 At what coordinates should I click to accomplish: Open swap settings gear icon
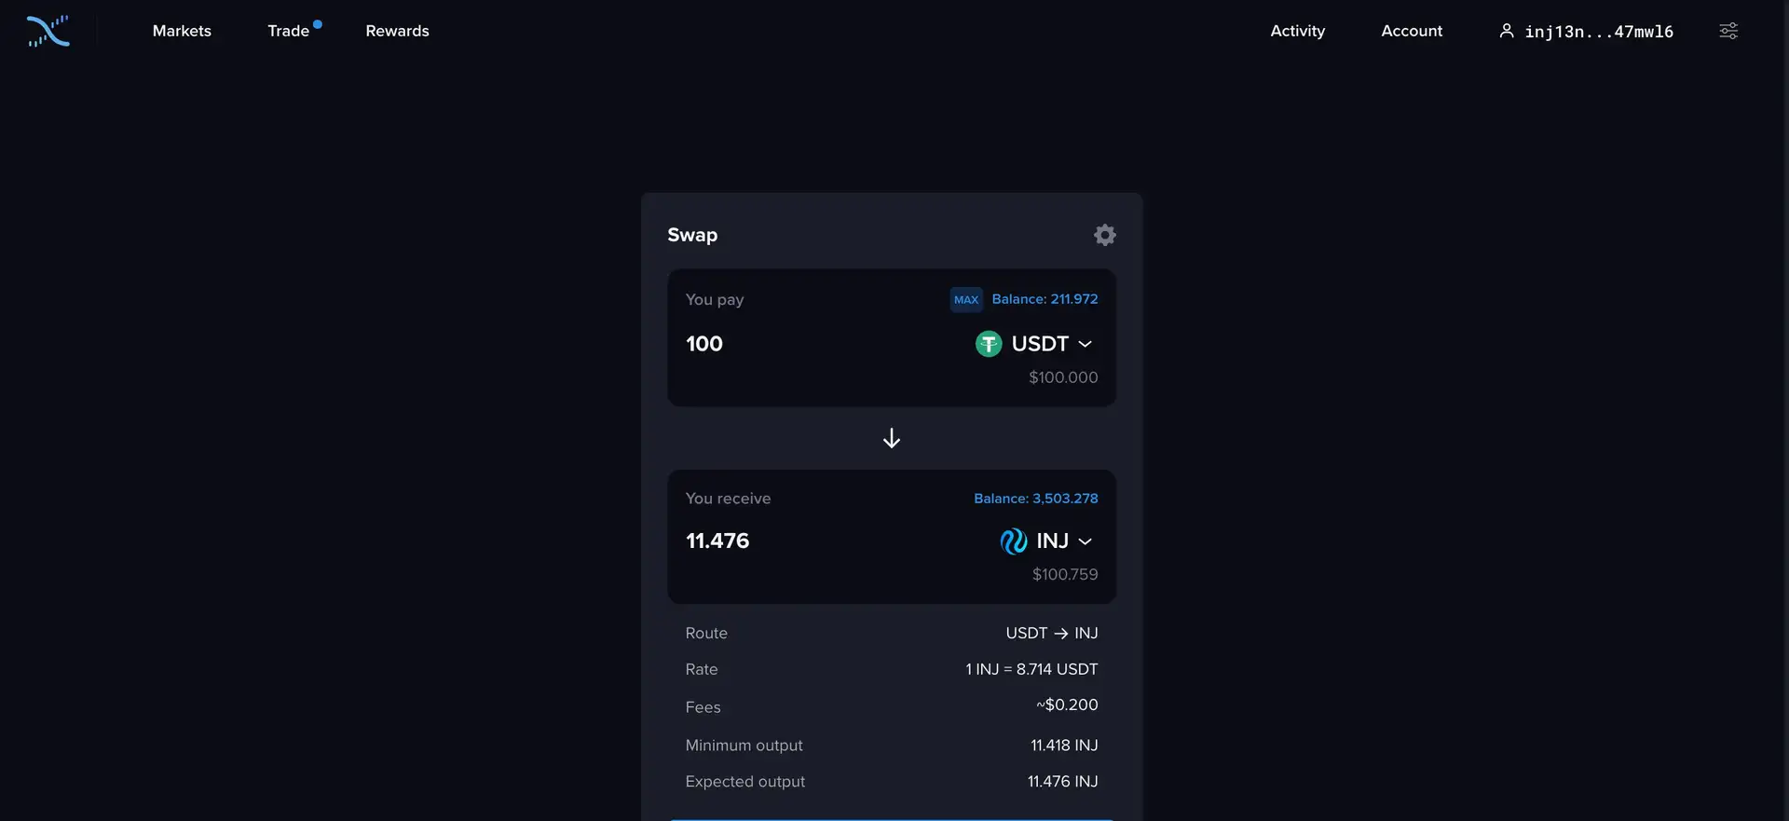pos(1104,235)
